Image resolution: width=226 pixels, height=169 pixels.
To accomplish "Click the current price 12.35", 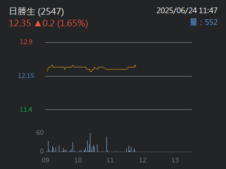I will click(20, 23).
